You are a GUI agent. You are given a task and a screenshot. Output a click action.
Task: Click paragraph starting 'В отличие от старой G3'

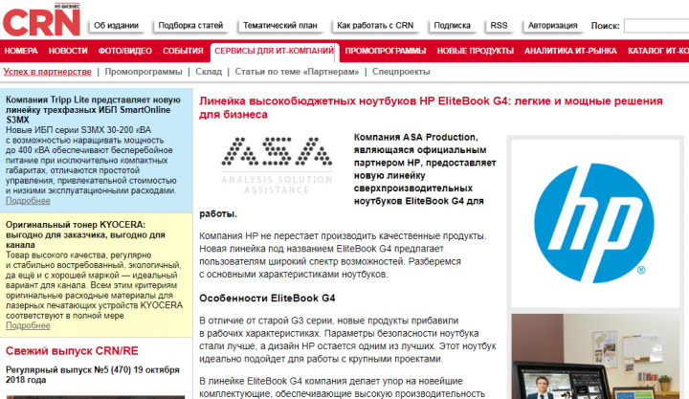tap(347, 340)
